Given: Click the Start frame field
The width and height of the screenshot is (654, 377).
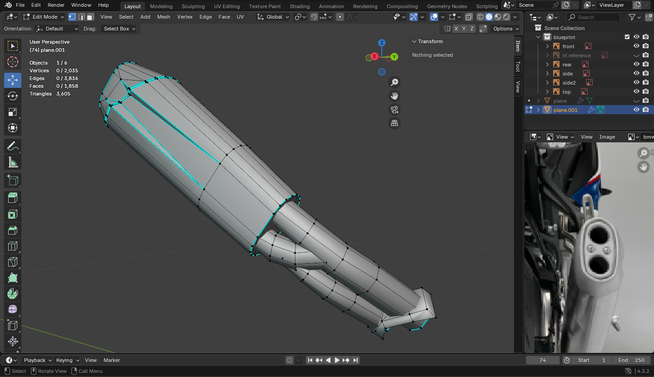Looking at the screenshot, I should pyautogui.click(x=592, y=360).
